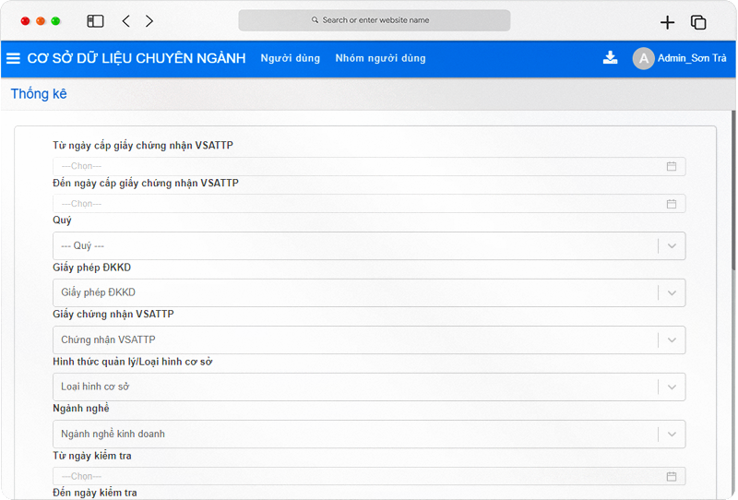Open calendar for Từ ngày kiểm tra
This screenshot has width=738, height=500.
pos(672,476)
